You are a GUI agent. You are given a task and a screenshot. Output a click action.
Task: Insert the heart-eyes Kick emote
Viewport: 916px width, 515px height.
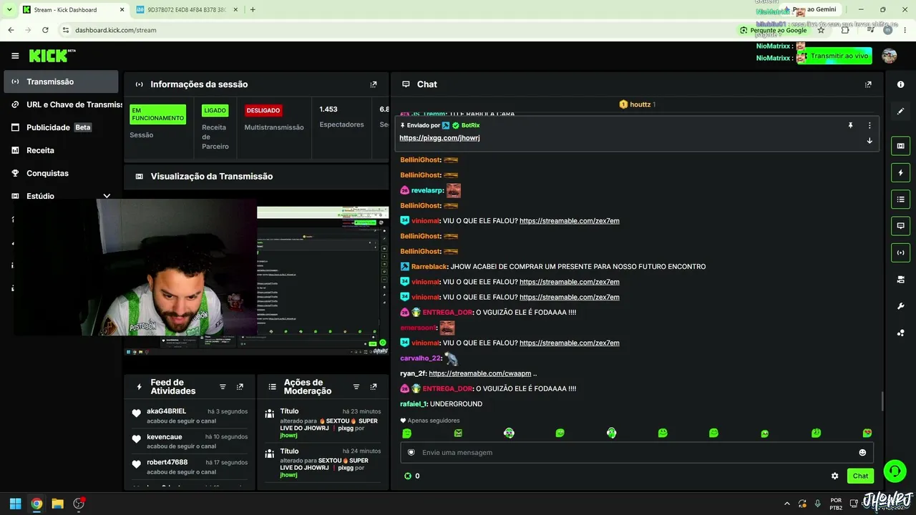click(867, 433)
